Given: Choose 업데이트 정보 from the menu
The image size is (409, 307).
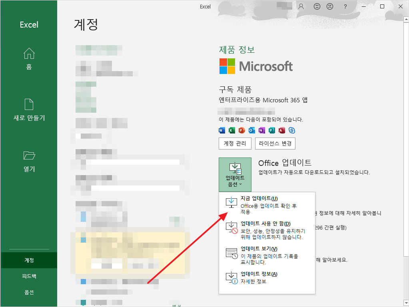Looking at the screenshot, I should [267, 278].
